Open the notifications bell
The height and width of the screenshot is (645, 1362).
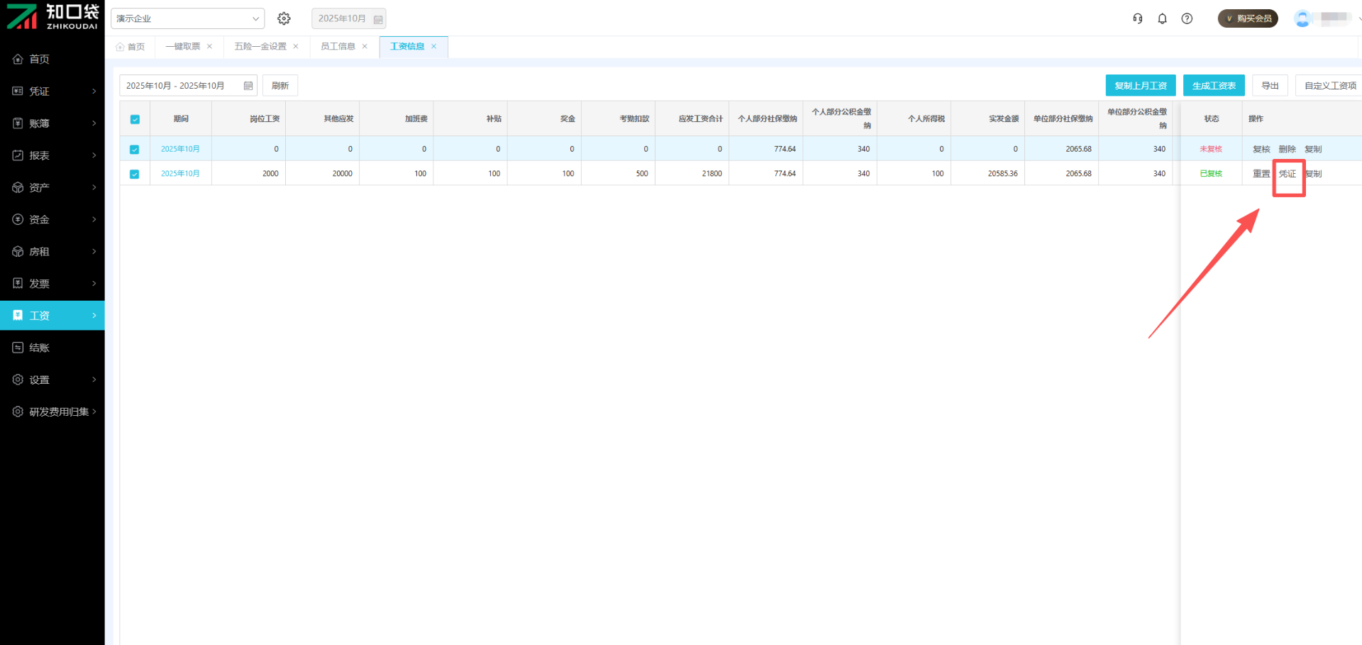pyautogui.click(x=1162, y=18)
